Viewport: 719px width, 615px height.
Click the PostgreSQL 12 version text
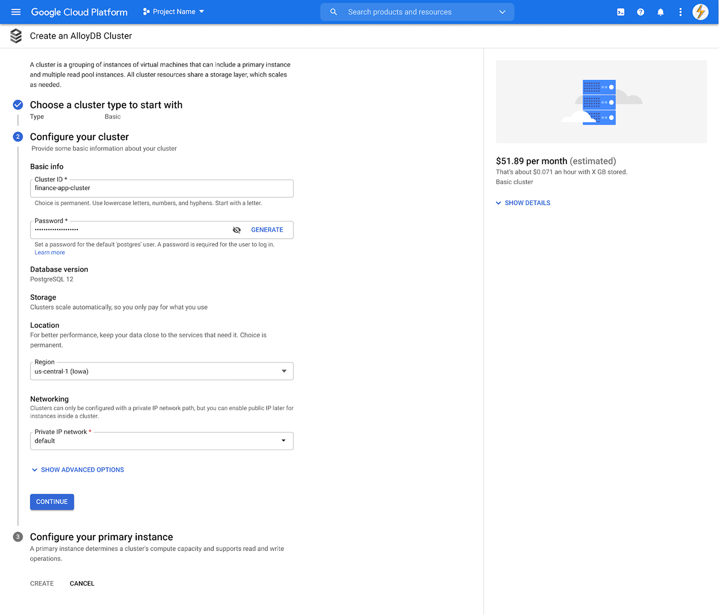[x=52, y=279]
